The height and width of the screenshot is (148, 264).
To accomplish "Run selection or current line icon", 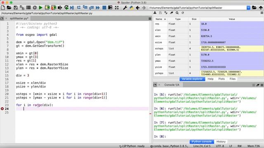I will pos(60,7).
